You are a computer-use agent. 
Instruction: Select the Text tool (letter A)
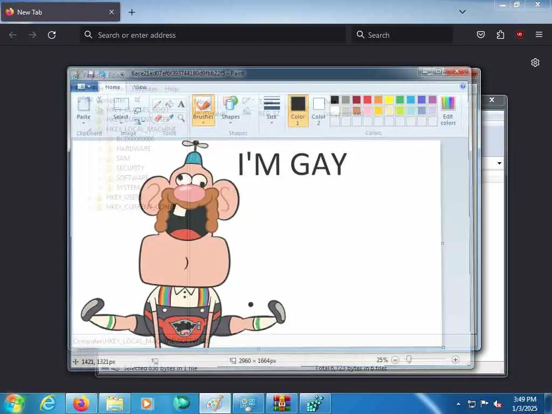(181, 104)
